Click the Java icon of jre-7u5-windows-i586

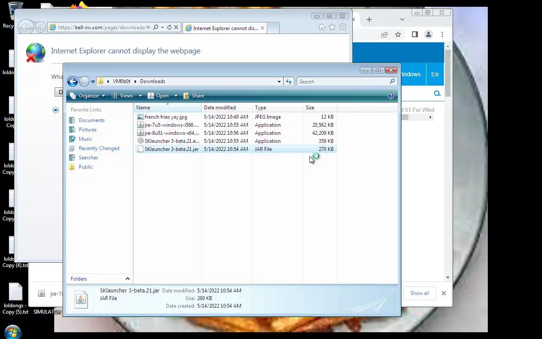141,125
